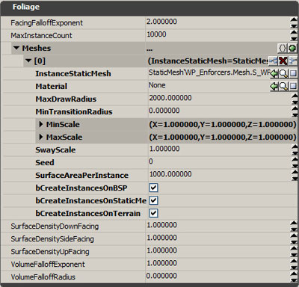
Task: Expand the MaxScale vector property
Action: (41, 137)
